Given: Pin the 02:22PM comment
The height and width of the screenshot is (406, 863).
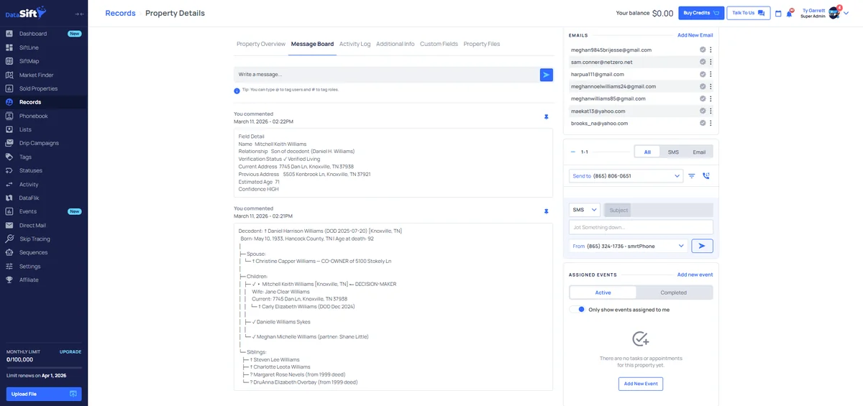Looking at the screenshot, I should tap(546, 116).
